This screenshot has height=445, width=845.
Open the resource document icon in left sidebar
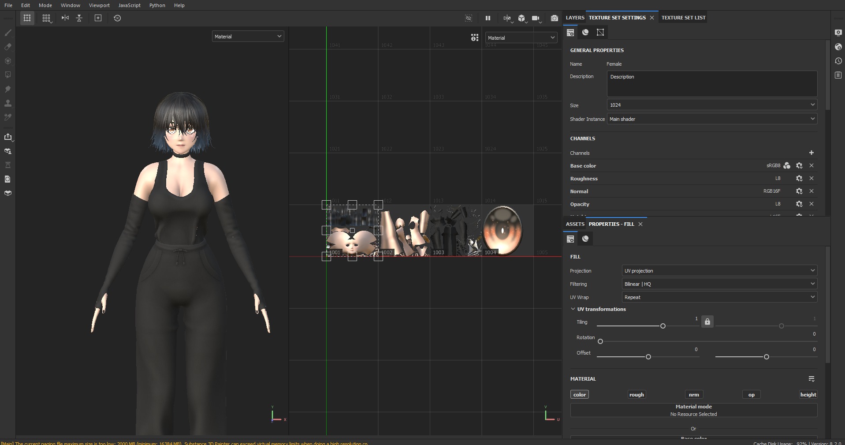coord(8,179)
